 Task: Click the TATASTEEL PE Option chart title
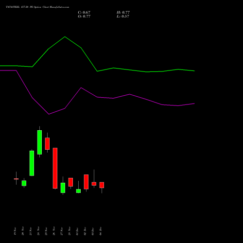pos(37,7)
